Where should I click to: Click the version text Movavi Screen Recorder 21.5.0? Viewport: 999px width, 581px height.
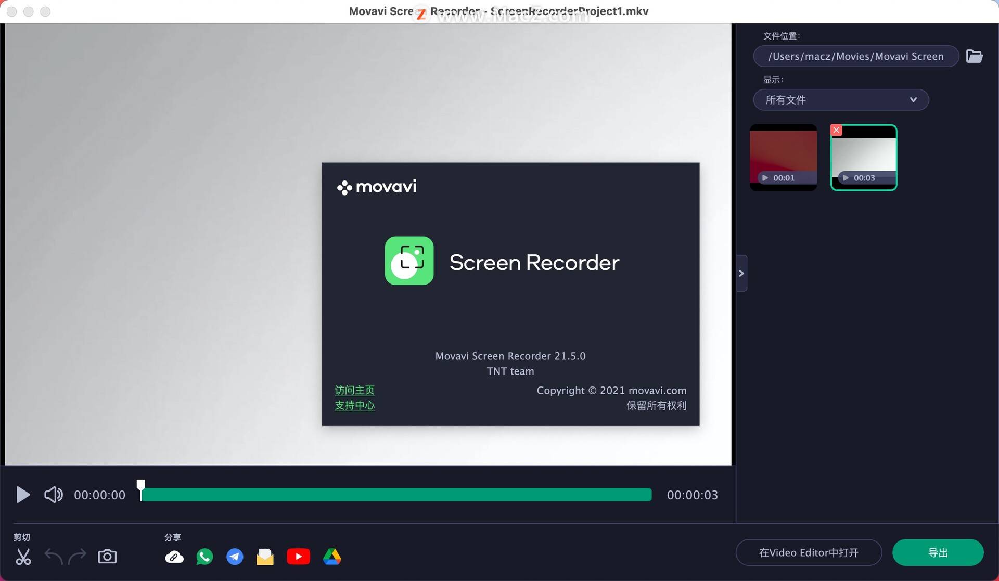click(510, 356)
